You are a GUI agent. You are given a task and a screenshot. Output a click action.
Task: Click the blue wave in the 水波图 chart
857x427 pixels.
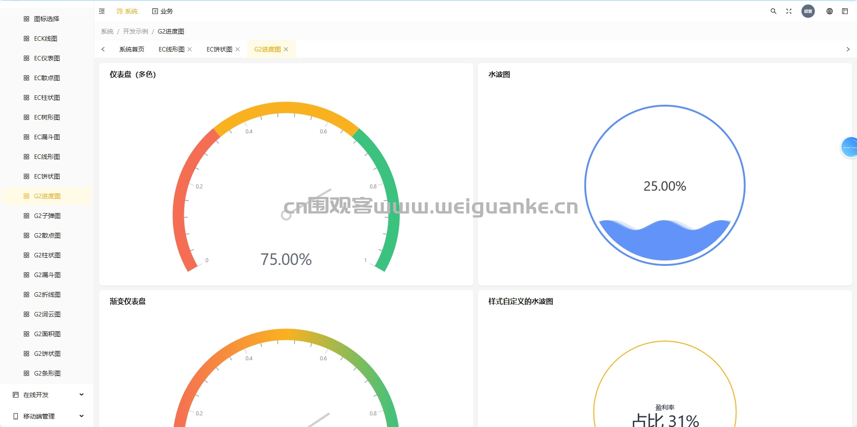pyautogui.click(x=665, y=242)
